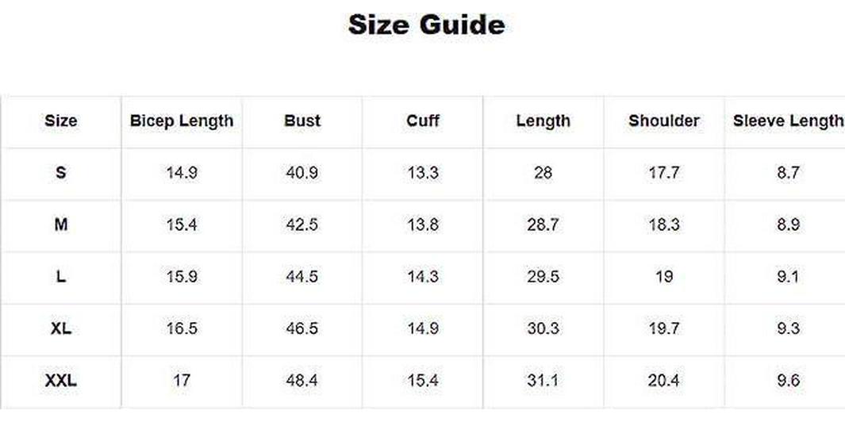Click the 19.7 shoulder value cell
The height and width of the screenshot is (422, 845).
[x=664, y=328]
